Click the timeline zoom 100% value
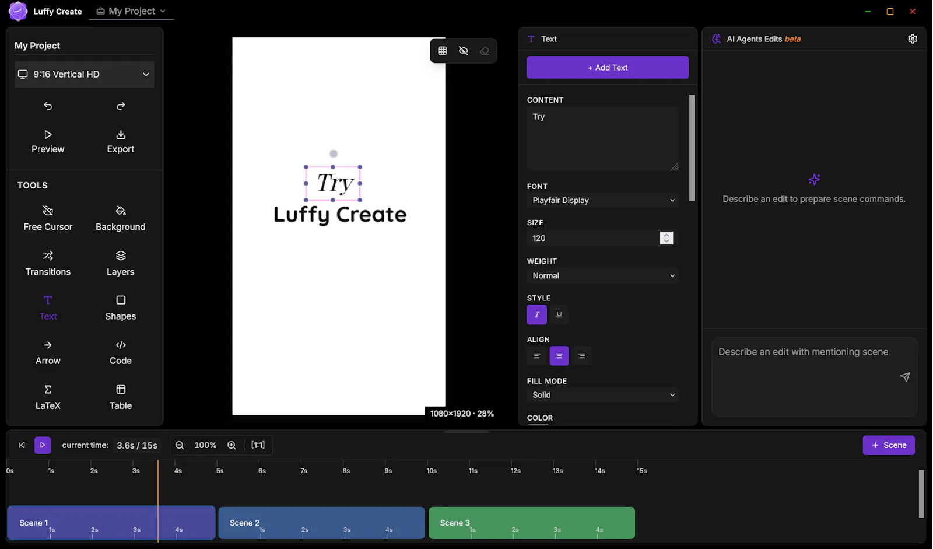Image resolution: width=933 pixels, height=549 pixels. [x=205, y=445]
